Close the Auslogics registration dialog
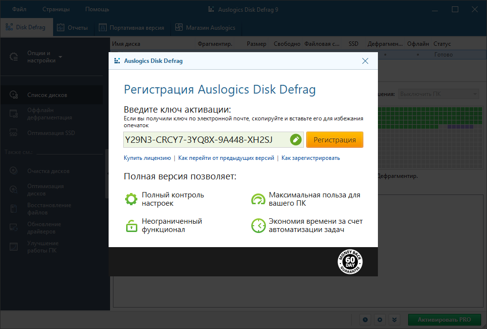The width and height of the screenshot is (487, 329). [x=365, y=61]
